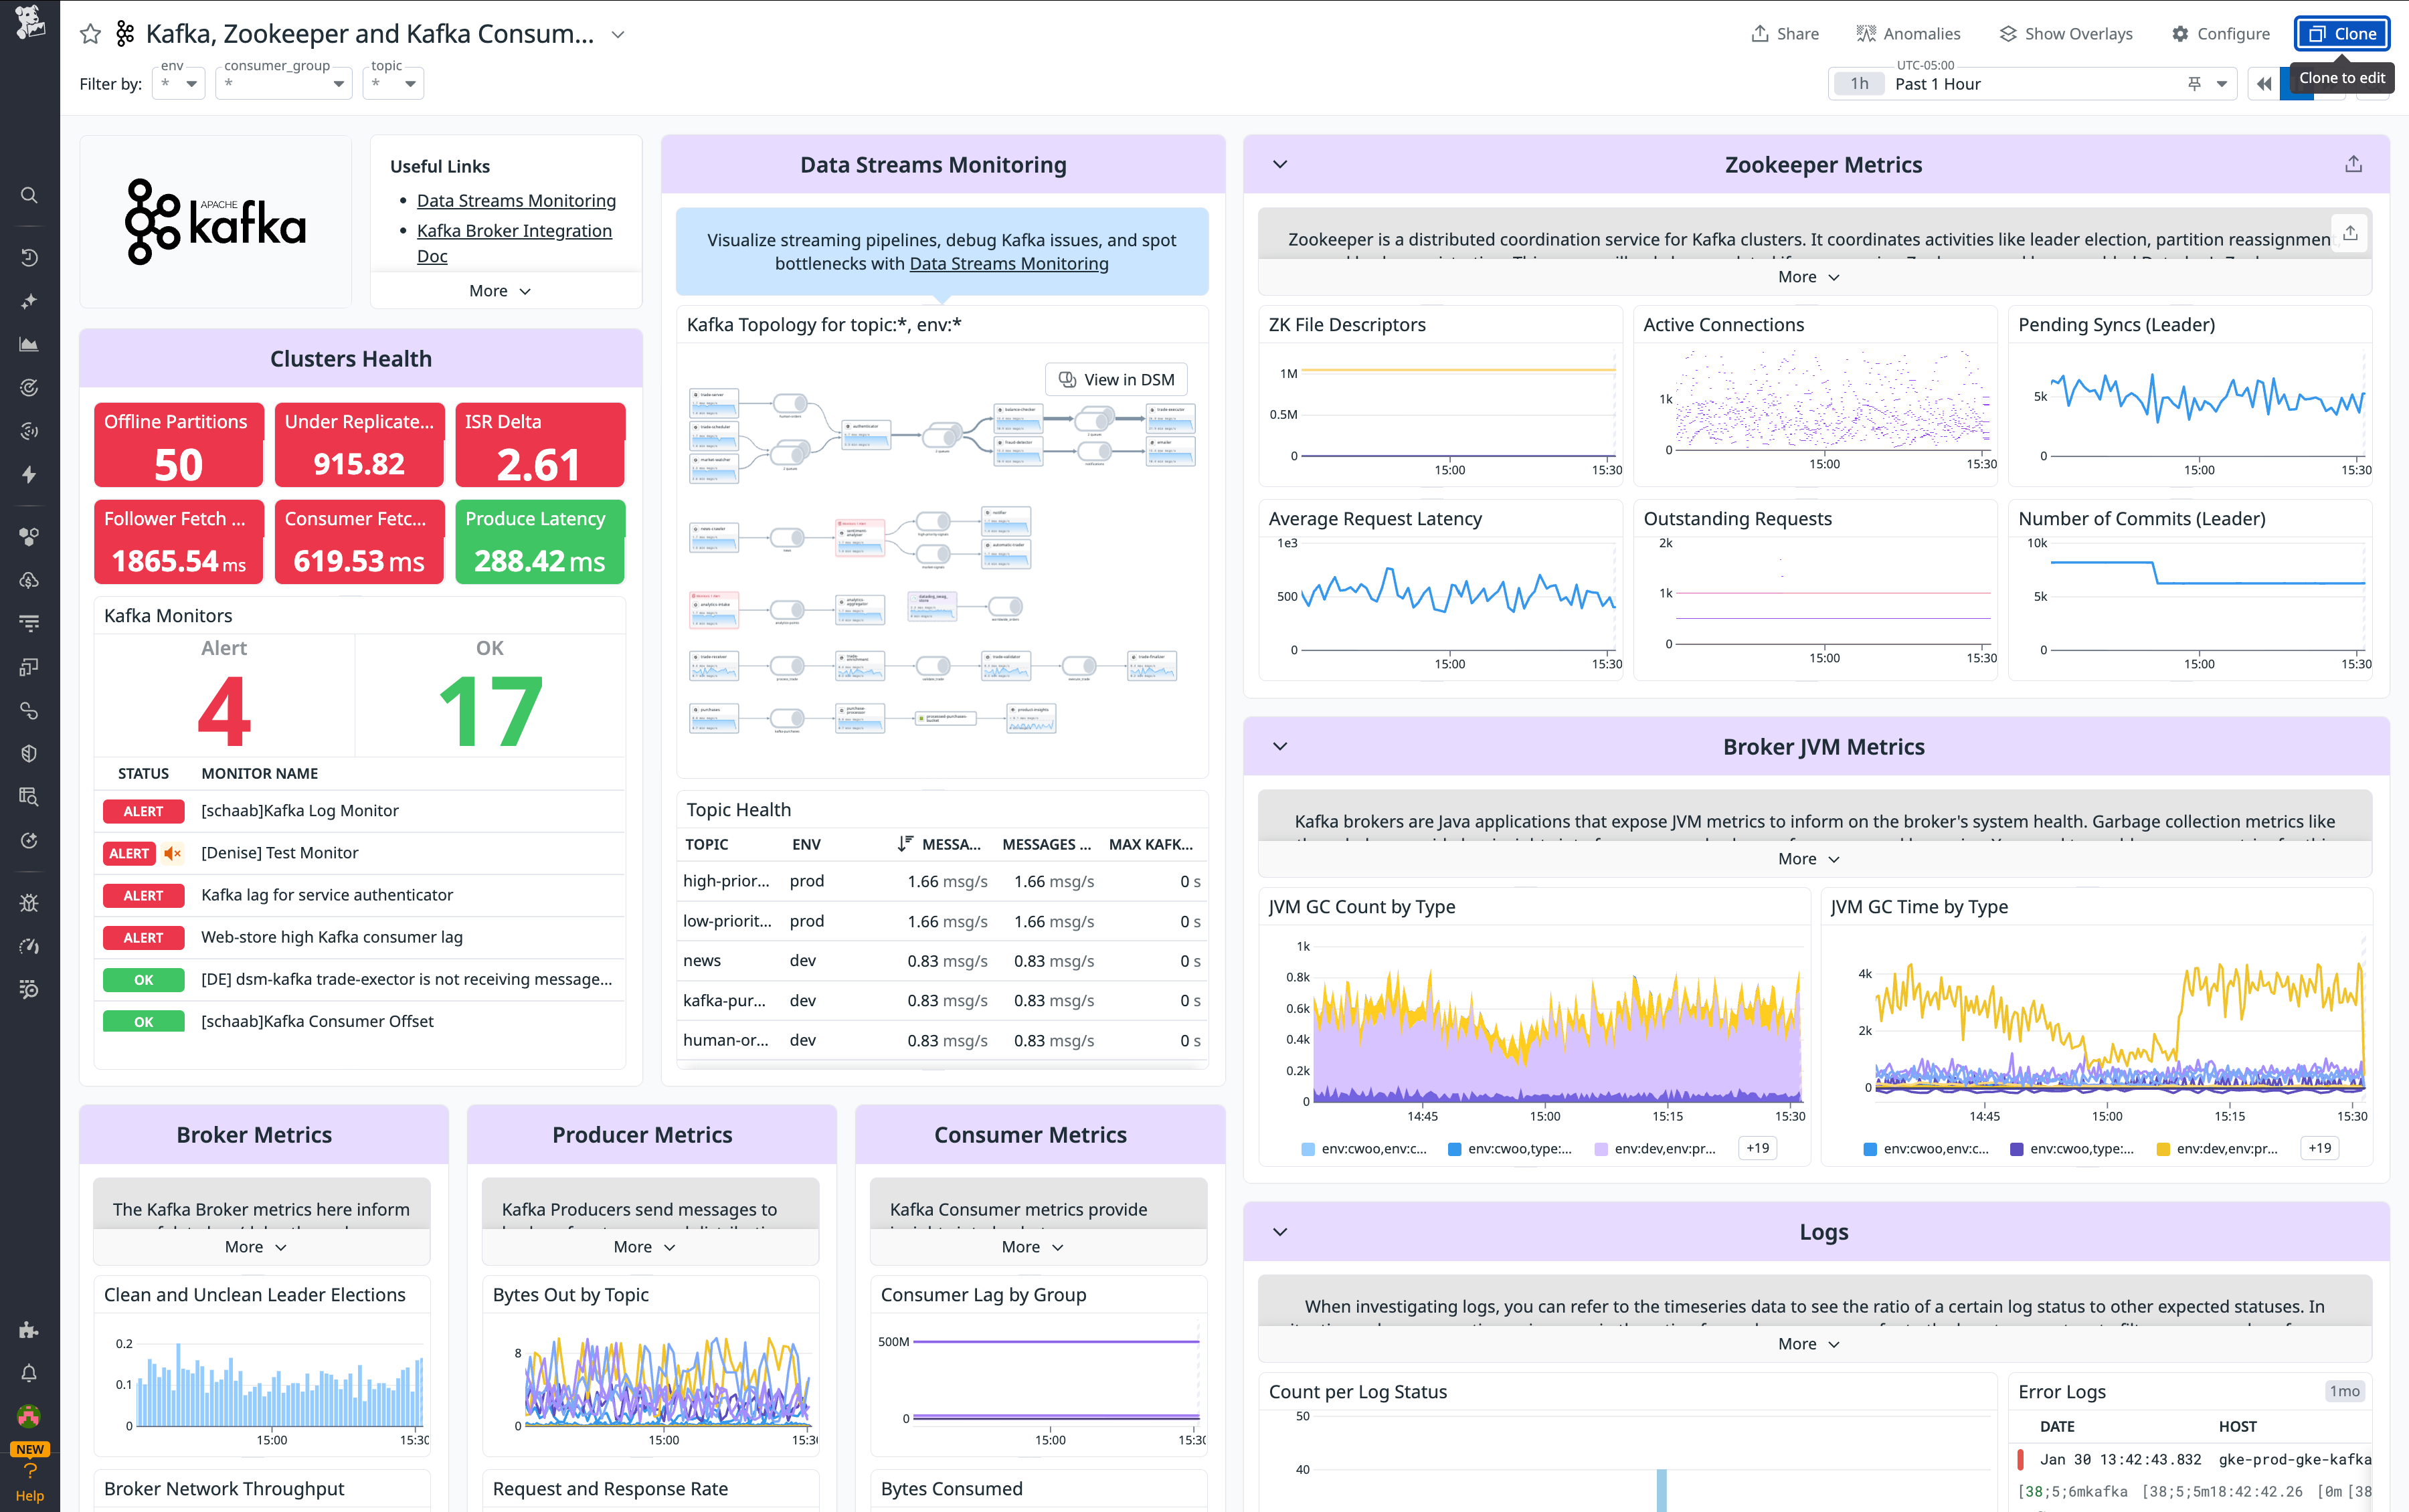Open the Kafka Broker Integration Doc link
The image size is (2409, 1512).
coord(514,231)
